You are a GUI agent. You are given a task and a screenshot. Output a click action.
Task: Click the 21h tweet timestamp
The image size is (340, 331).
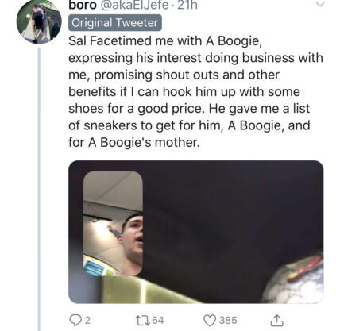pyautogui.click(x=187, y=5)
